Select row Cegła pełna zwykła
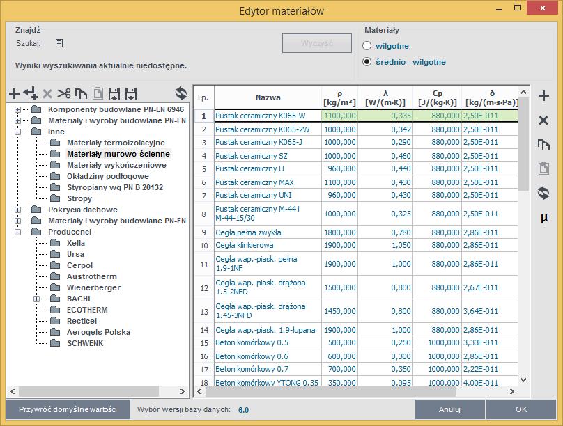Image resolution: width=563 pixels, height=426 pixels. pos(356,232)
